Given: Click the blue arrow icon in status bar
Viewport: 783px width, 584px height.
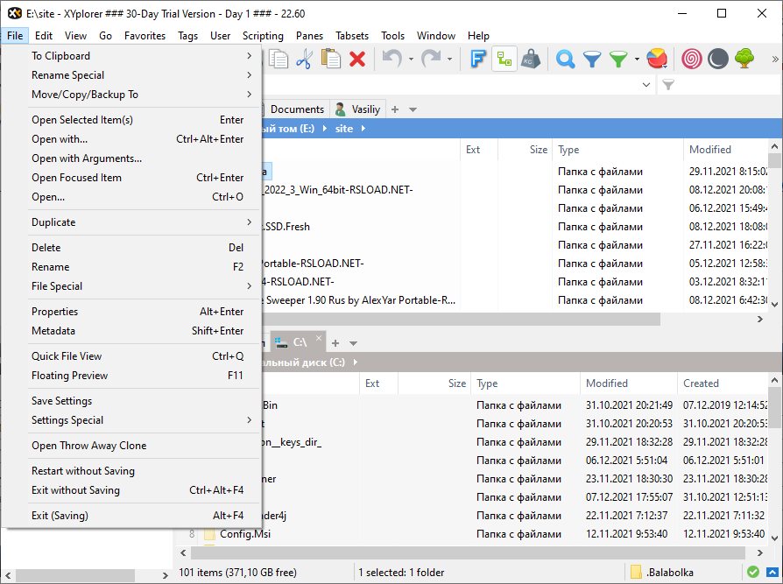Looking at the screenshot, I should 772,572.
